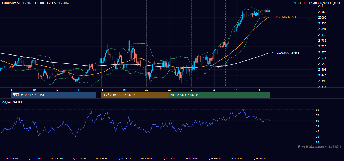The image size is (344, 161).
Task: Click the 1/13 04:00 date label
Action: click(x=237, y=159)
